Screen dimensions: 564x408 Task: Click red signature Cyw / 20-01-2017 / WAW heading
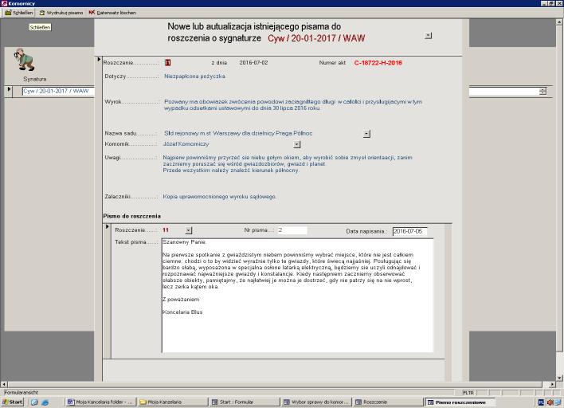pyautogui.click(x=316, y=38)
